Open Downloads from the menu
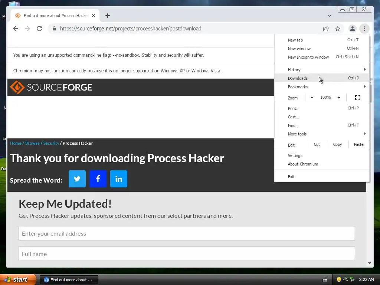 [x=322, y=78]
